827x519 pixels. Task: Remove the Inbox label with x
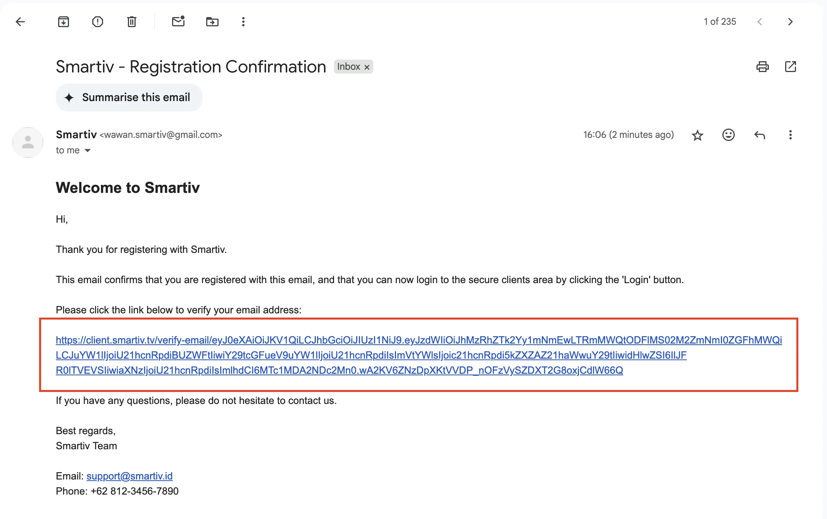tap(367, 67)
